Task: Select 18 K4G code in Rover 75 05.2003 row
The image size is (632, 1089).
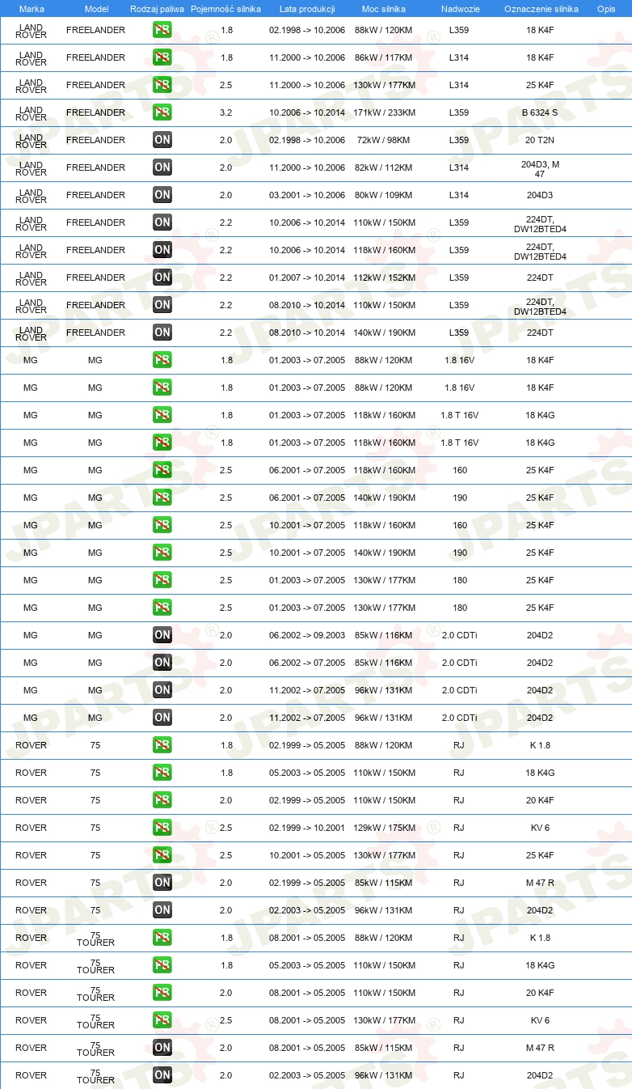Action: click(540, 773)
